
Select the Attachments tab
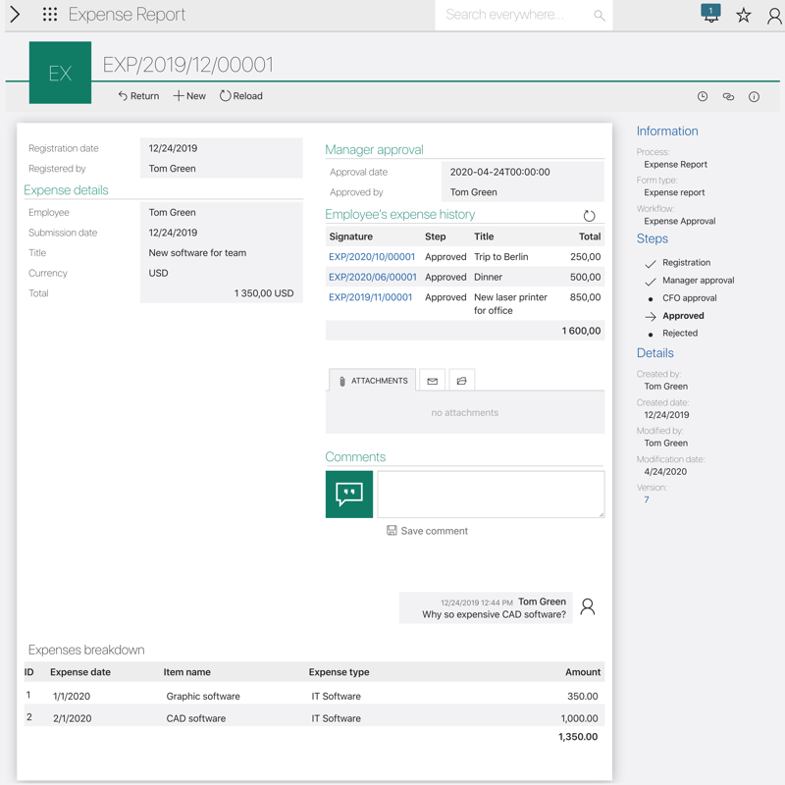[x=372, y=381]
